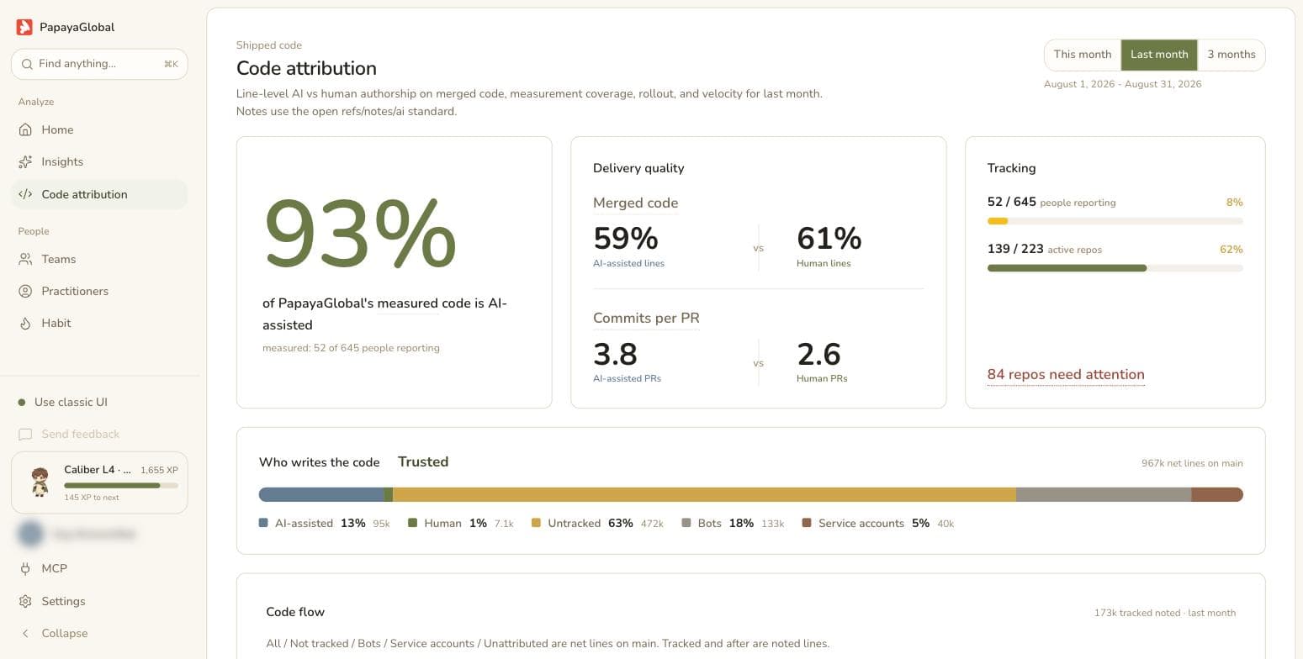Click the Teams people icon
This screenshot has width=1303, height=659.
pyautogui.click(x=25, y=259)
